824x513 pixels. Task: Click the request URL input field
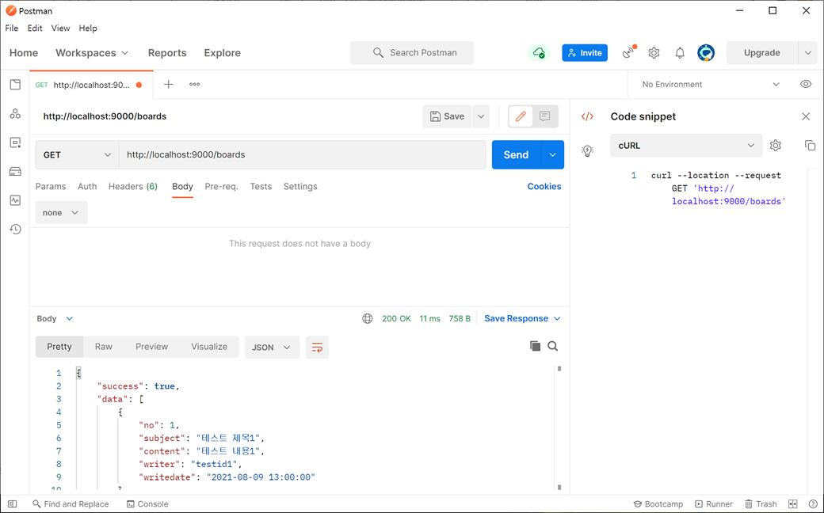(302, 155)
